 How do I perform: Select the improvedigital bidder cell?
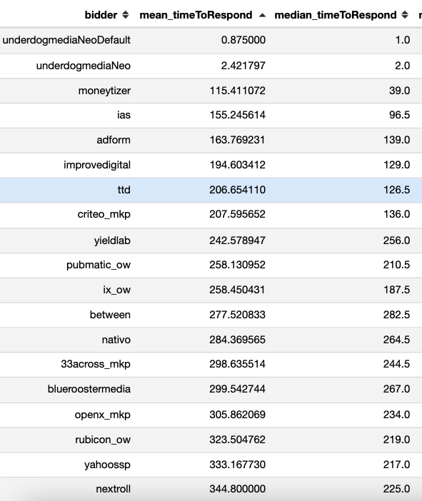coord(97,165)
